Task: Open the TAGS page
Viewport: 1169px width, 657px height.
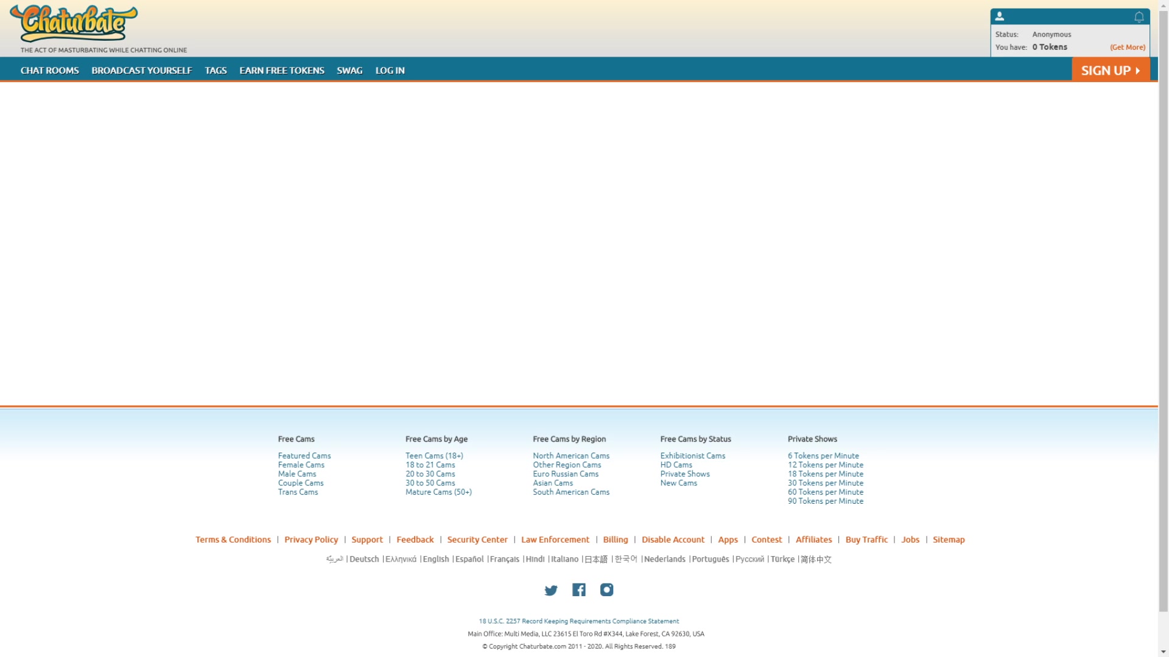Action: tap(216, 70)
